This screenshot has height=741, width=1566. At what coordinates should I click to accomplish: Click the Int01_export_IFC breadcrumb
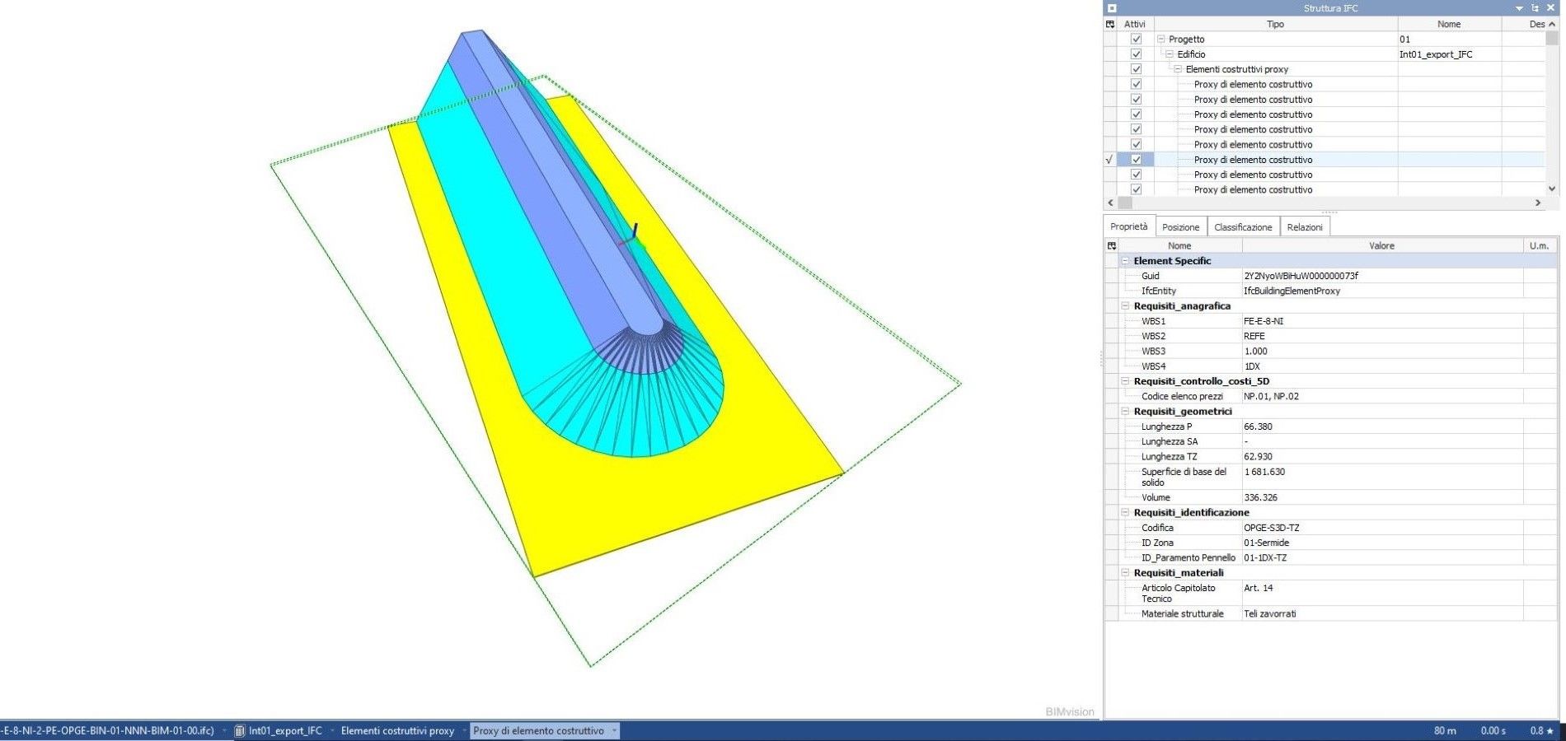click(285, 730)
